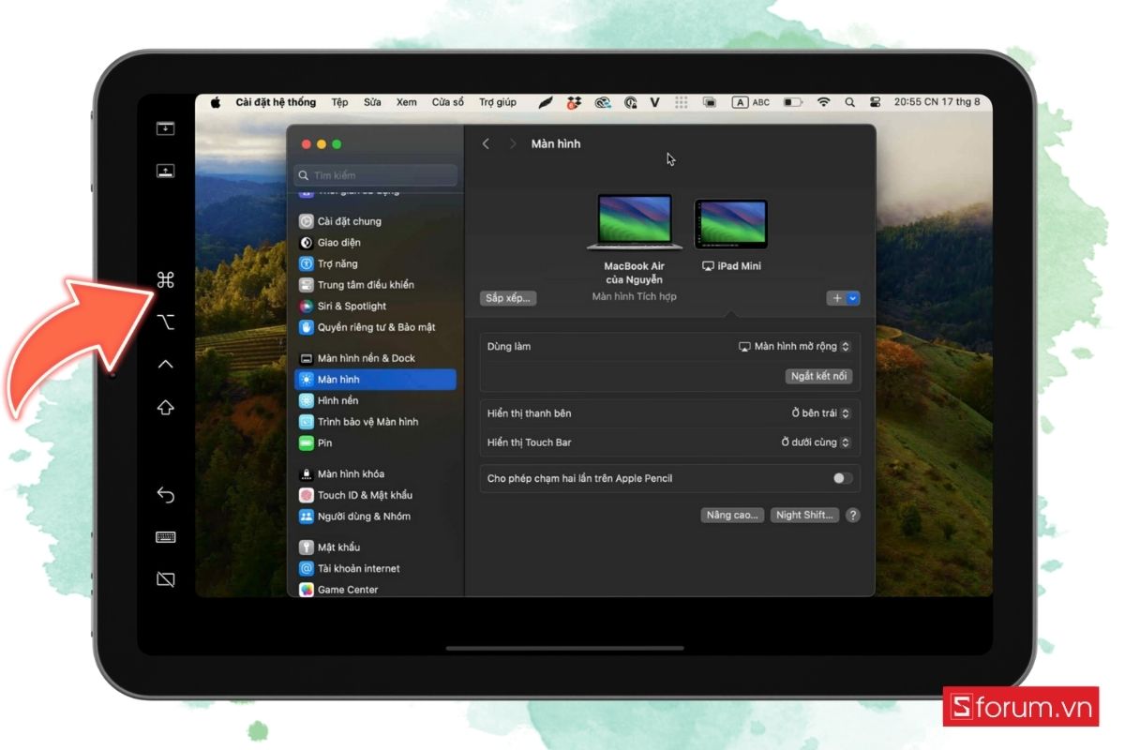This screenshot has height=750, width=1125.
Task: Tap the Command key in sidebar
Action: (166, 279)
